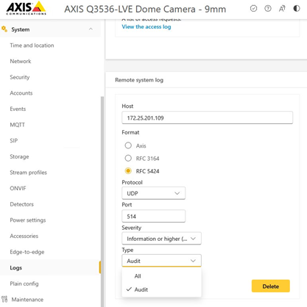Open the Protocol UDP dropdown

pyautogui.click(x=153, y=193)
